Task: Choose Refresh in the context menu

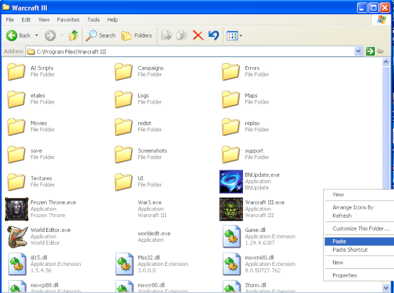Action: point(359,216)
